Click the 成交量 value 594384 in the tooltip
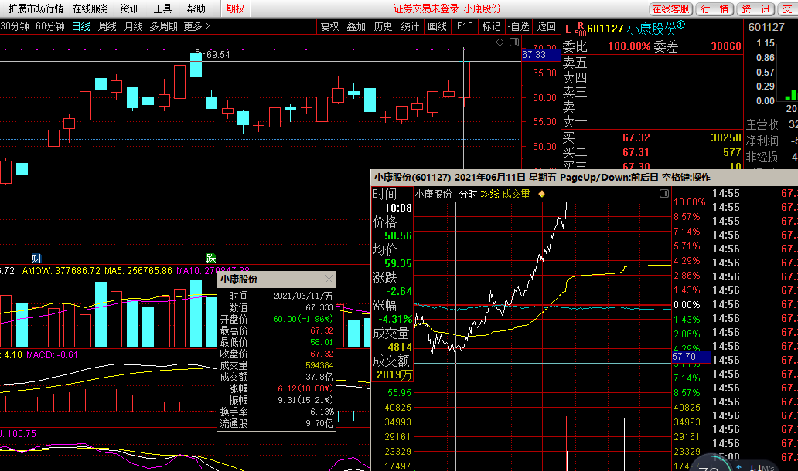 [319, 366]
